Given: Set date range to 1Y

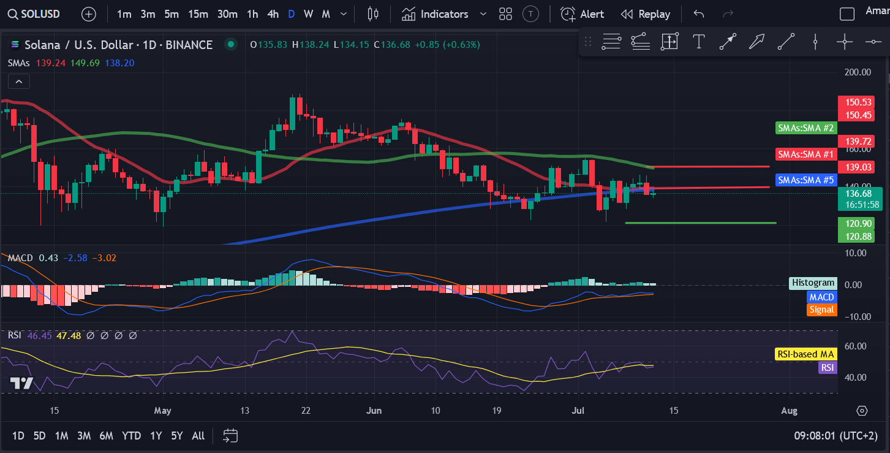Looking at the screenshot, I should point(156,436).
